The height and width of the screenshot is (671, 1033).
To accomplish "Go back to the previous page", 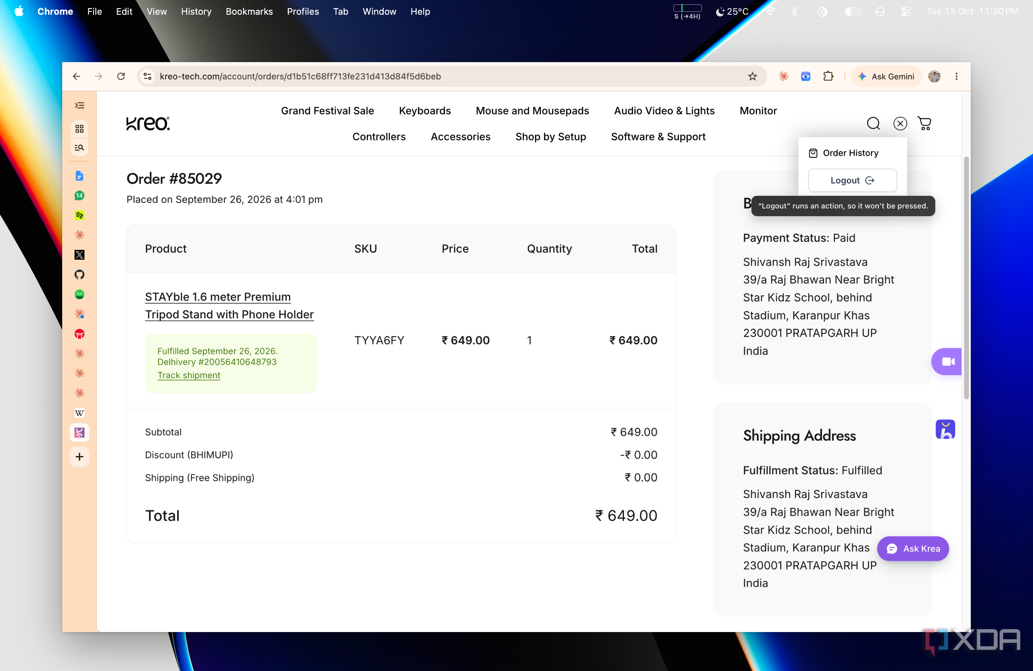I will click(x=76, y=76).
